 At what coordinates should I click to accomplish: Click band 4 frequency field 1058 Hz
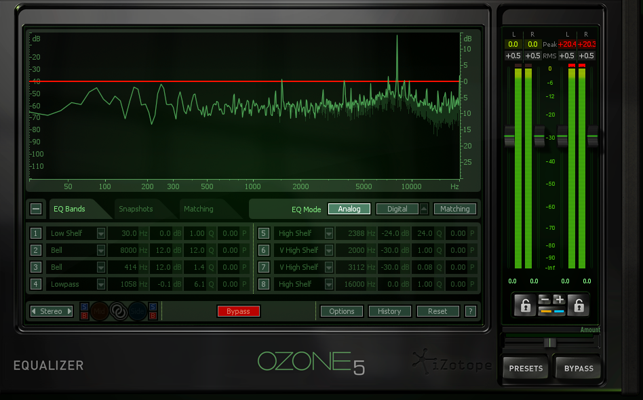coord(128,284)
